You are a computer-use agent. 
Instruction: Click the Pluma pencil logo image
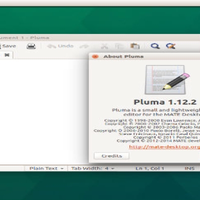(x=167, y=80)
